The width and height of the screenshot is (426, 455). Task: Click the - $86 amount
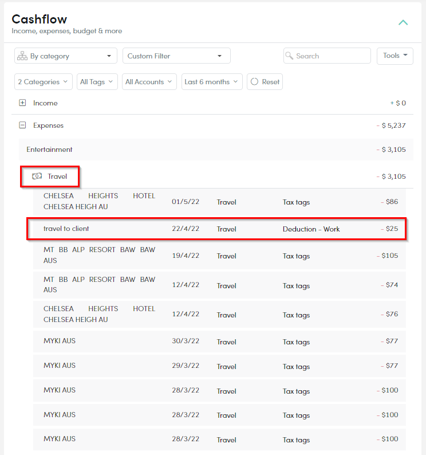pyautogui.click(x=389, y=202)
